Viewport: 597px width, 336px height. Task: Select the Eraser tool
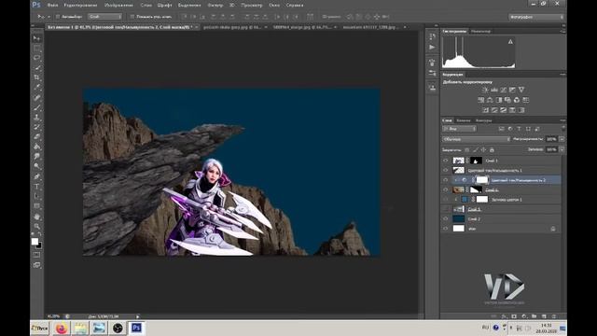click(36, 137)
